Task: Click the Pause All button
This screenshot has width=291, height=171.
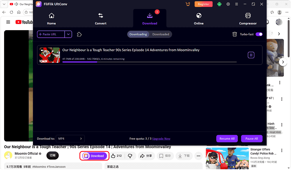Action: (x=252, y=139)
